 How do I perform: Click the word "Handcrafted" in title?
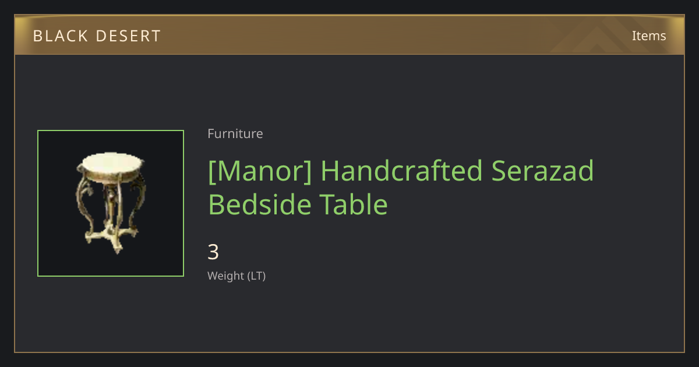[x=401, y=171]
